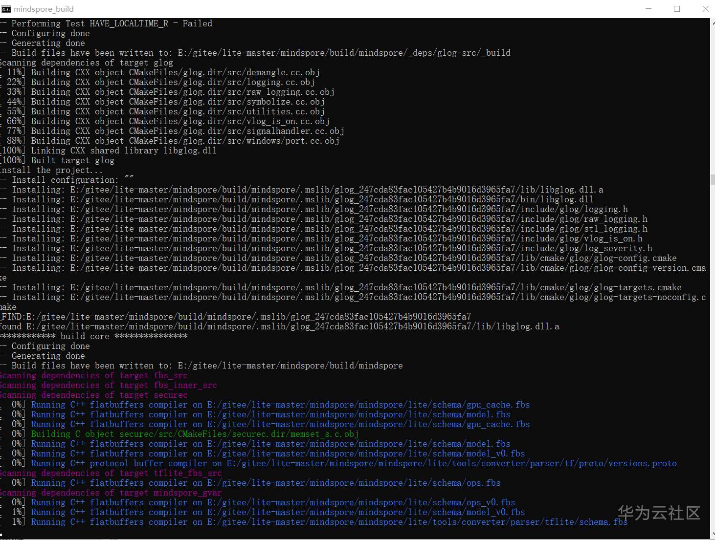Screen dimensions: 715x540
Task: Click the 'target mindspore_gvar' scanning line
Action: pos(111,493)
